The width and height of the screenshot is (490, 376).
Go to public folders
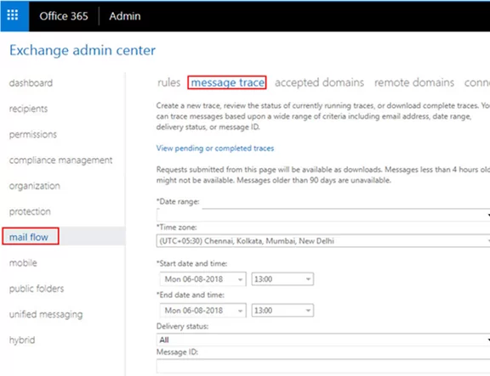tap(37, 289)
